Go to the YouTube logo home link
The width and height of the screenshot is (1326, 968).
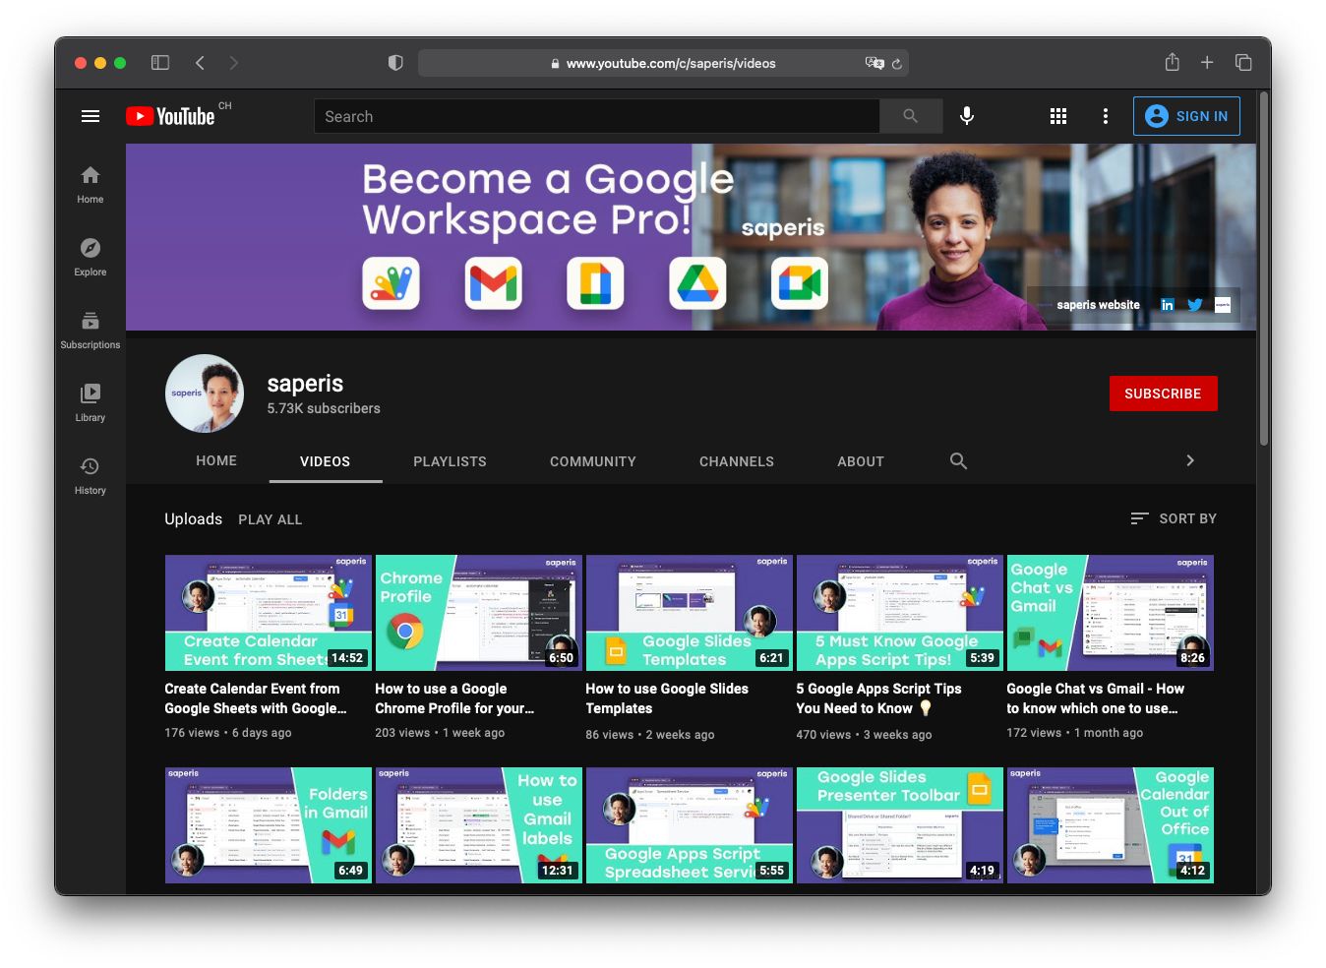(170, 116)
